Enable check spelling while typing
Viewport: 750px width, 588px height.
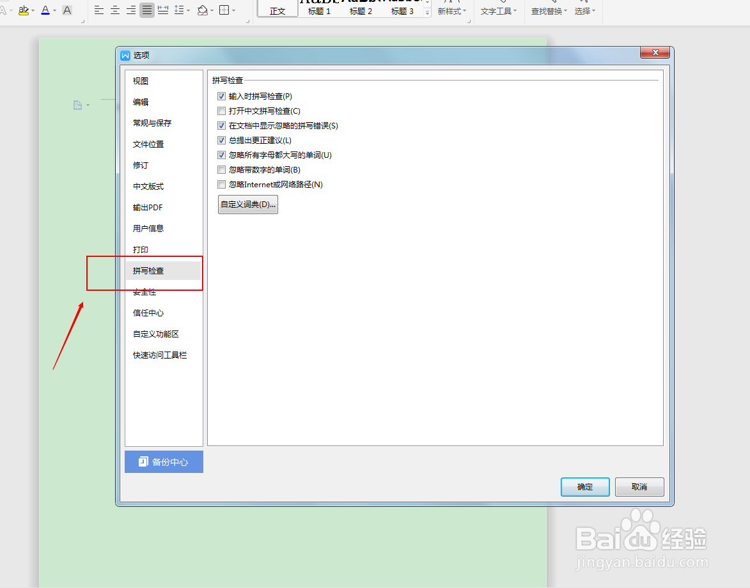[x=221, y=96]
